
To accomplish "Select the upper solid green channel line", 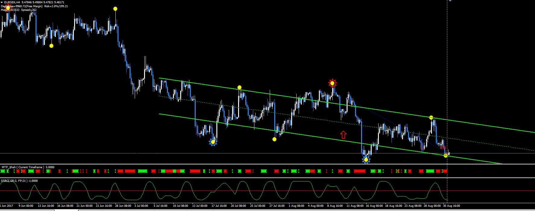I will [x=347, y=105].
